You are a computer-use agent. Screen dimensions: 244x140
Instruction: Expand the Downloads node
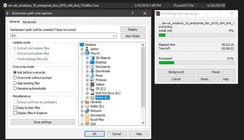(x=87, y=71)
